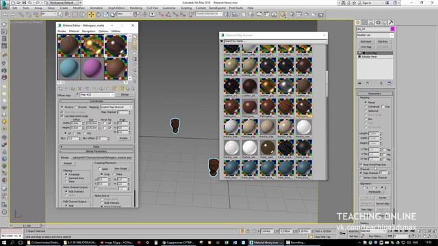The image size is (438, 246).
Task: Open the Hierarchy command panel tab
Action: pyautogui.click(x=371, y=23)
